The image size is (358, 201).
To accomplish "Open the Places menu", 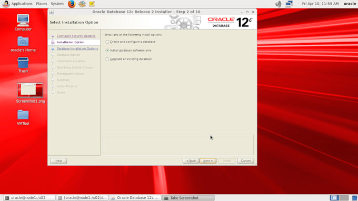I will pos(42,4).
